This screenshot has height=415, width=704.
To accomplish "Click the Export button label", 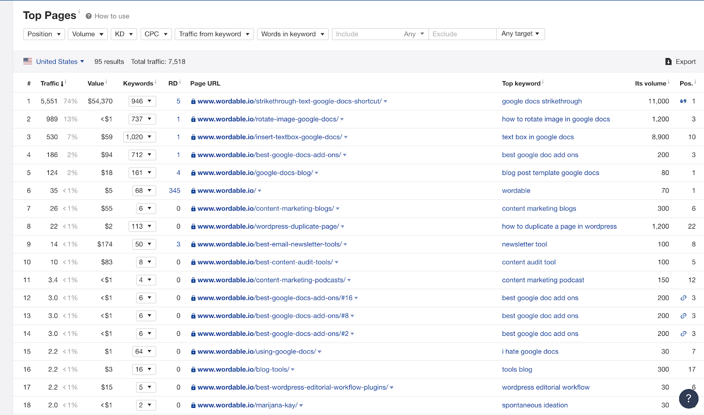I will pyautogui.click(x=686, y=62).
